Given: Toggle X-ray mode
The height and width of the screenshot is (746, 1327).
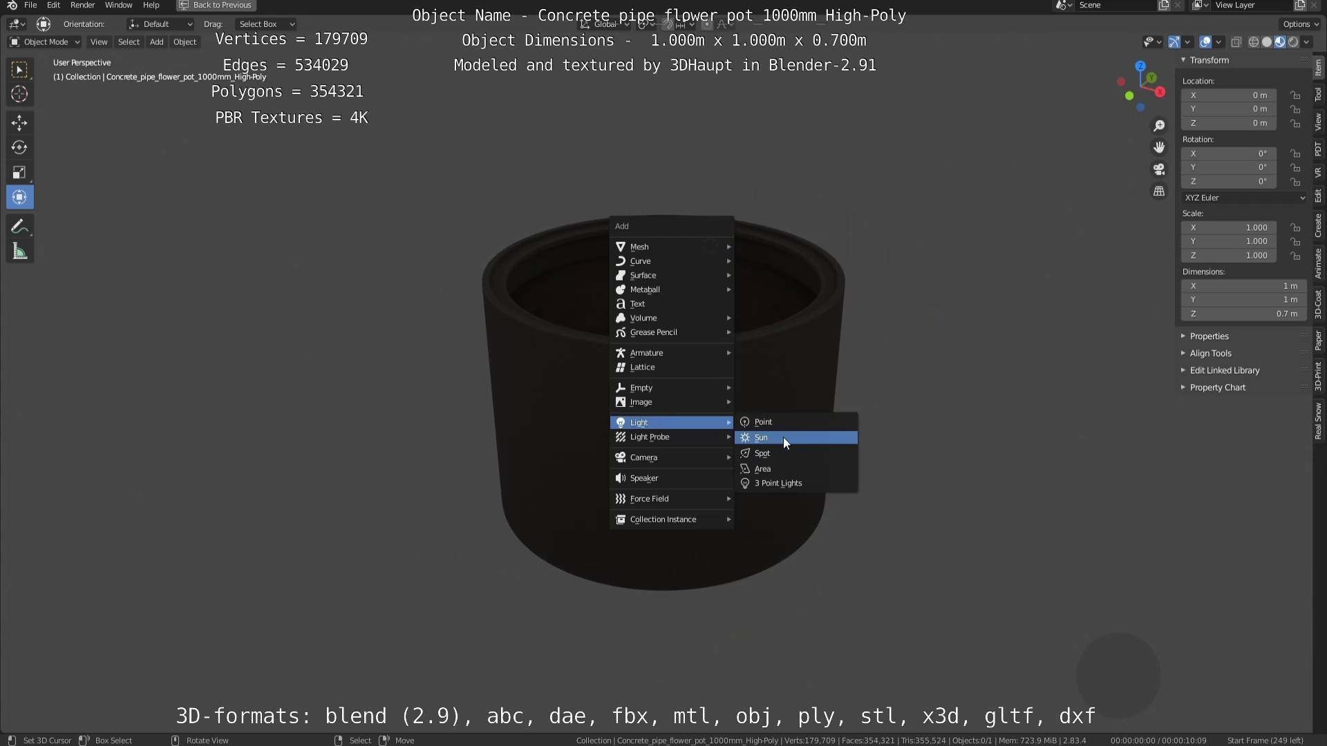Looking at the screenshot, I should 1236,42.
